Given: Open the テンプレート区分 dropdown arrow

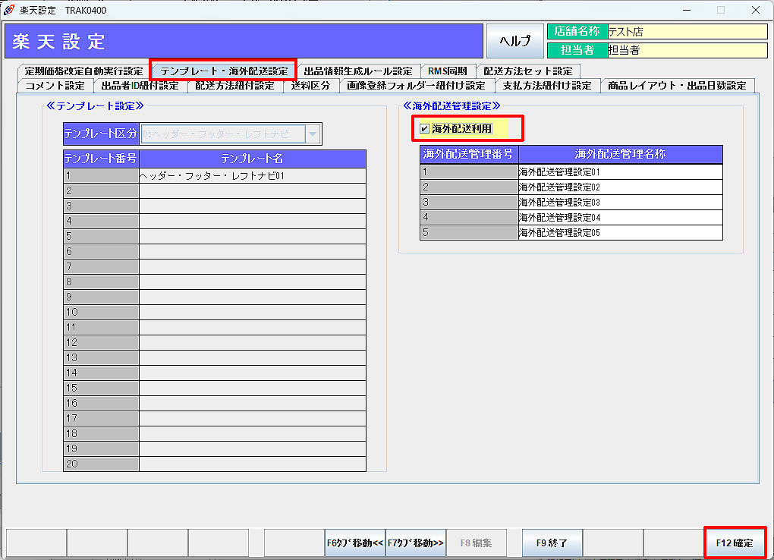Looking at the screenshot, I should coord(313,134).
